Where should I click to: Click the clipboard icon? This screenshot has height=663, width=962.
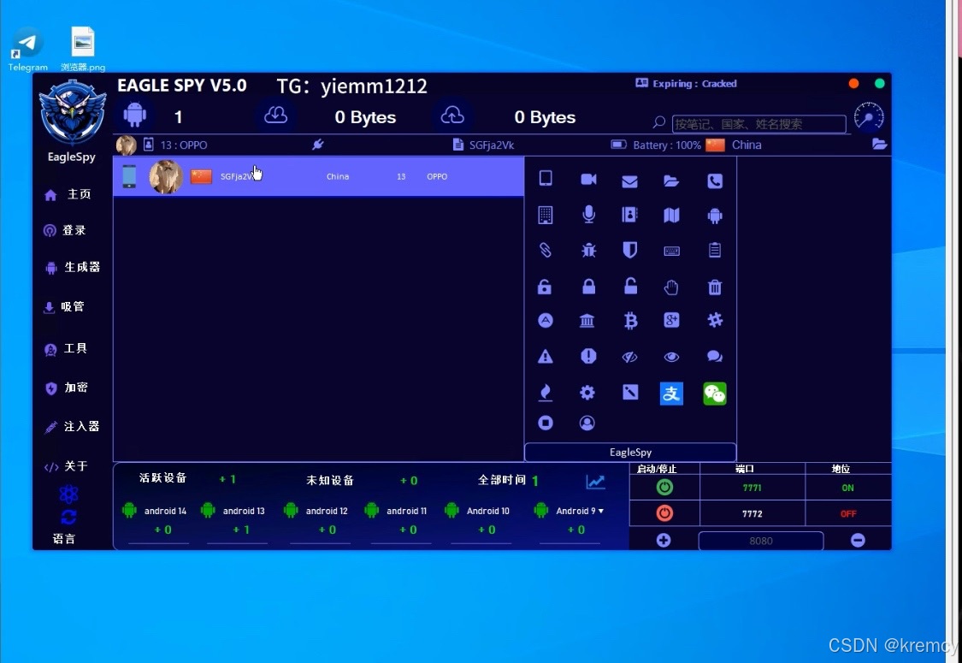(715, 250)
